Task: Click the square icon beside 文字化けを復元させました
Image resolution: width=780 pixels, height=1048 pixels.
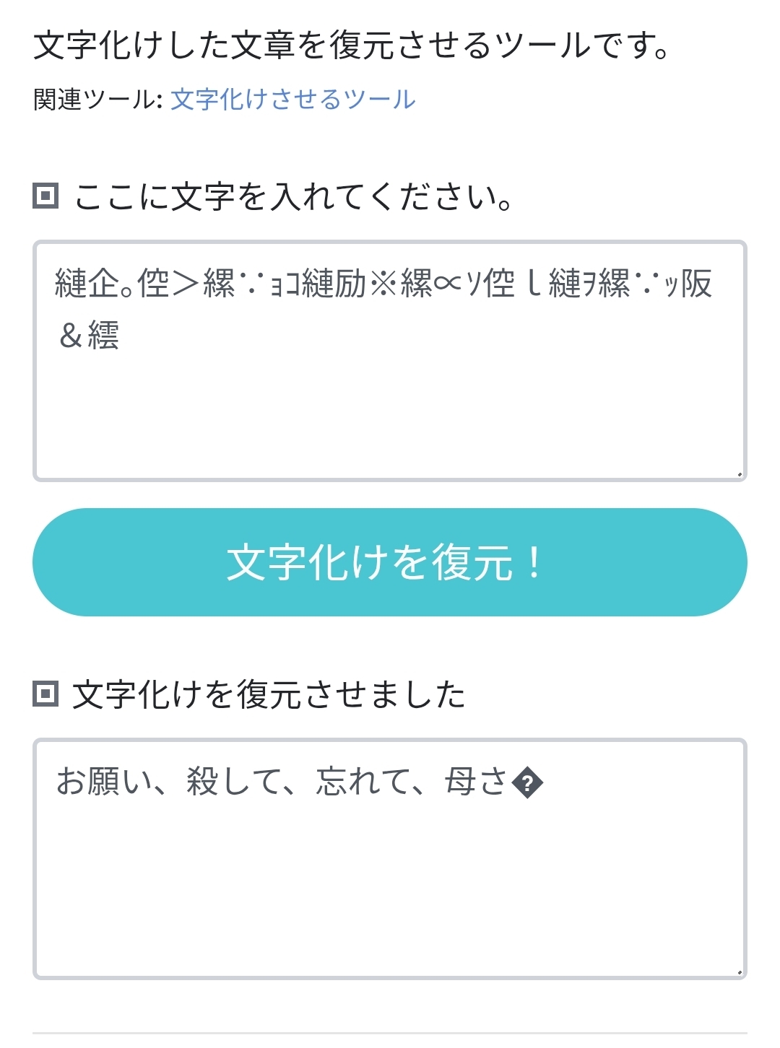Action: [45, 694]
